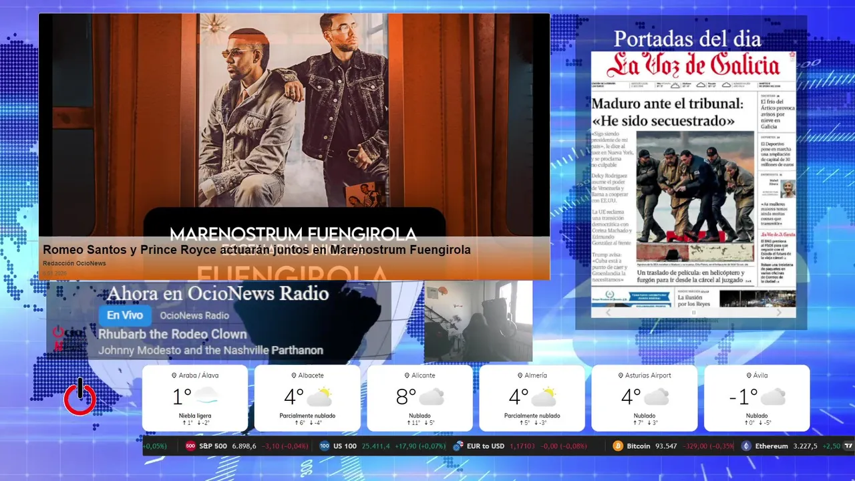This screenshot has width=855, height=481.
Task: Click the 8° temperature for Alicante
Action: [x=406, y=397]
